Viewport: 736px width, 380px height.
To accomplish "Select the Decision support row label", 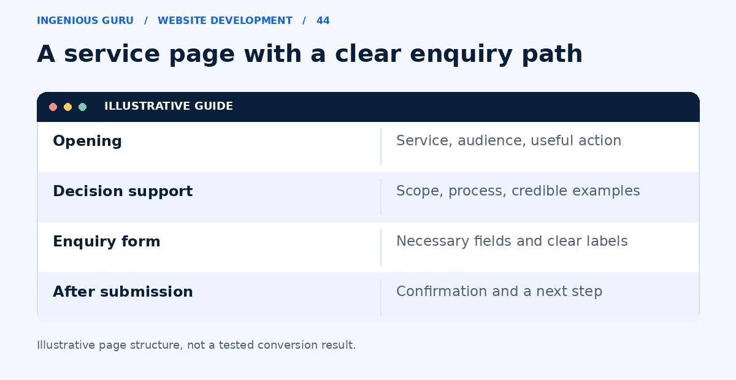I will click(123, 191).
